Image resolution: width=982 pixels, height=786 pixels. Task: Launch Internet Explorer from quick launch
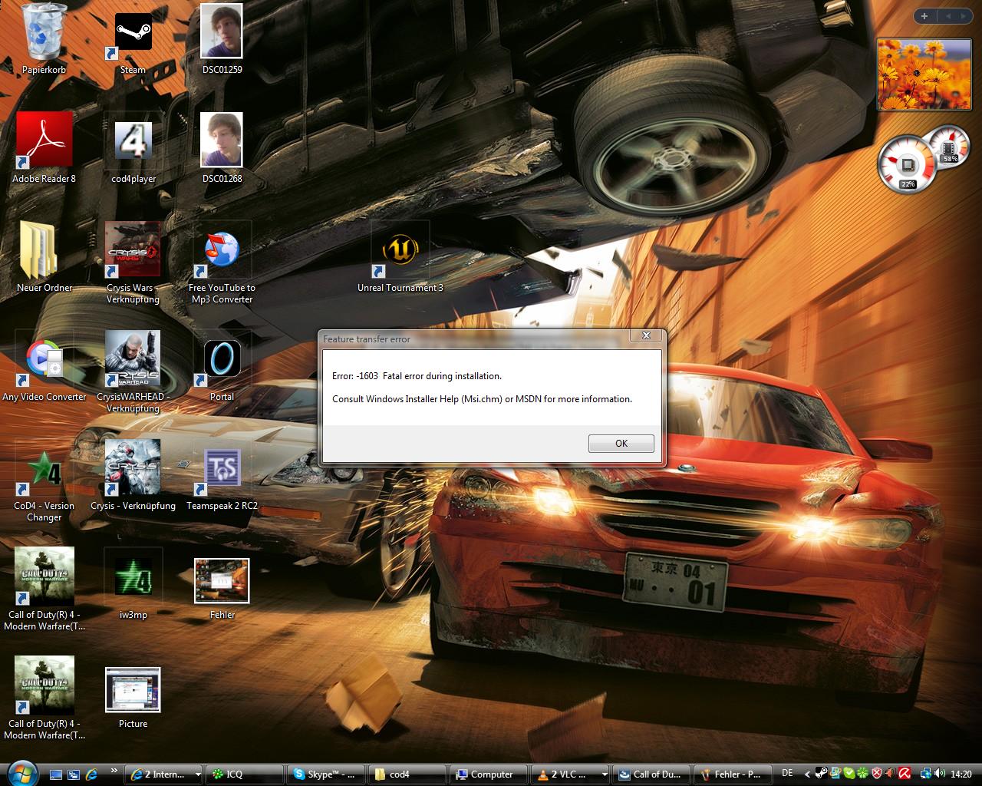click(x=92, y=774)
